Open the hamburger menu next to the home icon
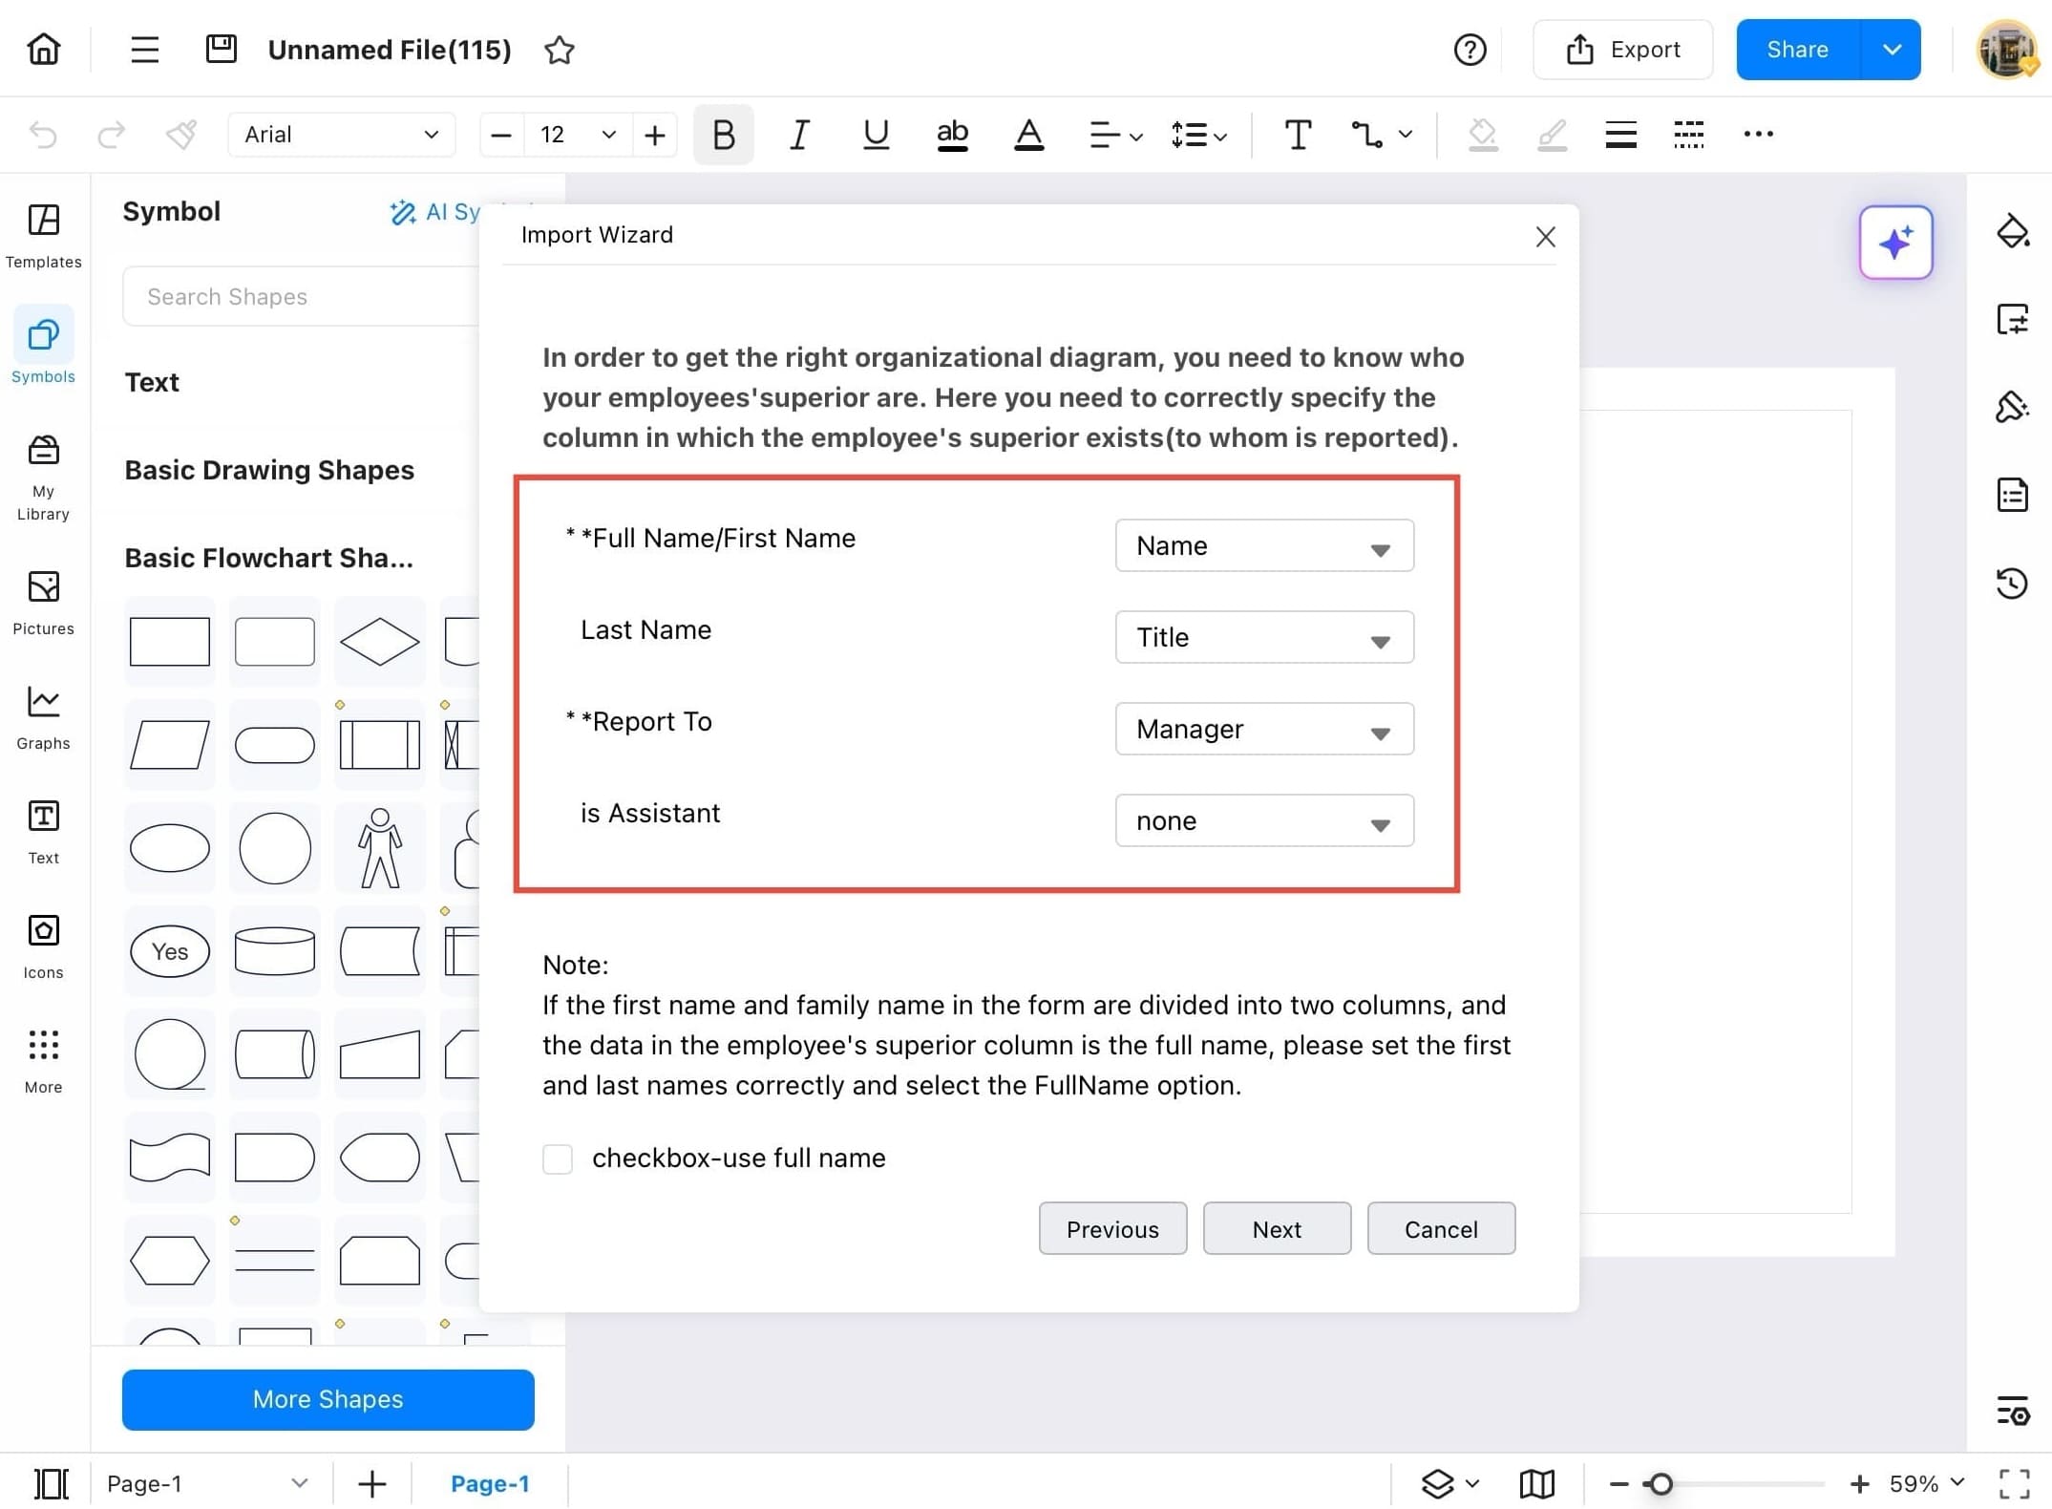Image resolution: width=2052 pixels, height=1509 pixels. coord(143,49)
